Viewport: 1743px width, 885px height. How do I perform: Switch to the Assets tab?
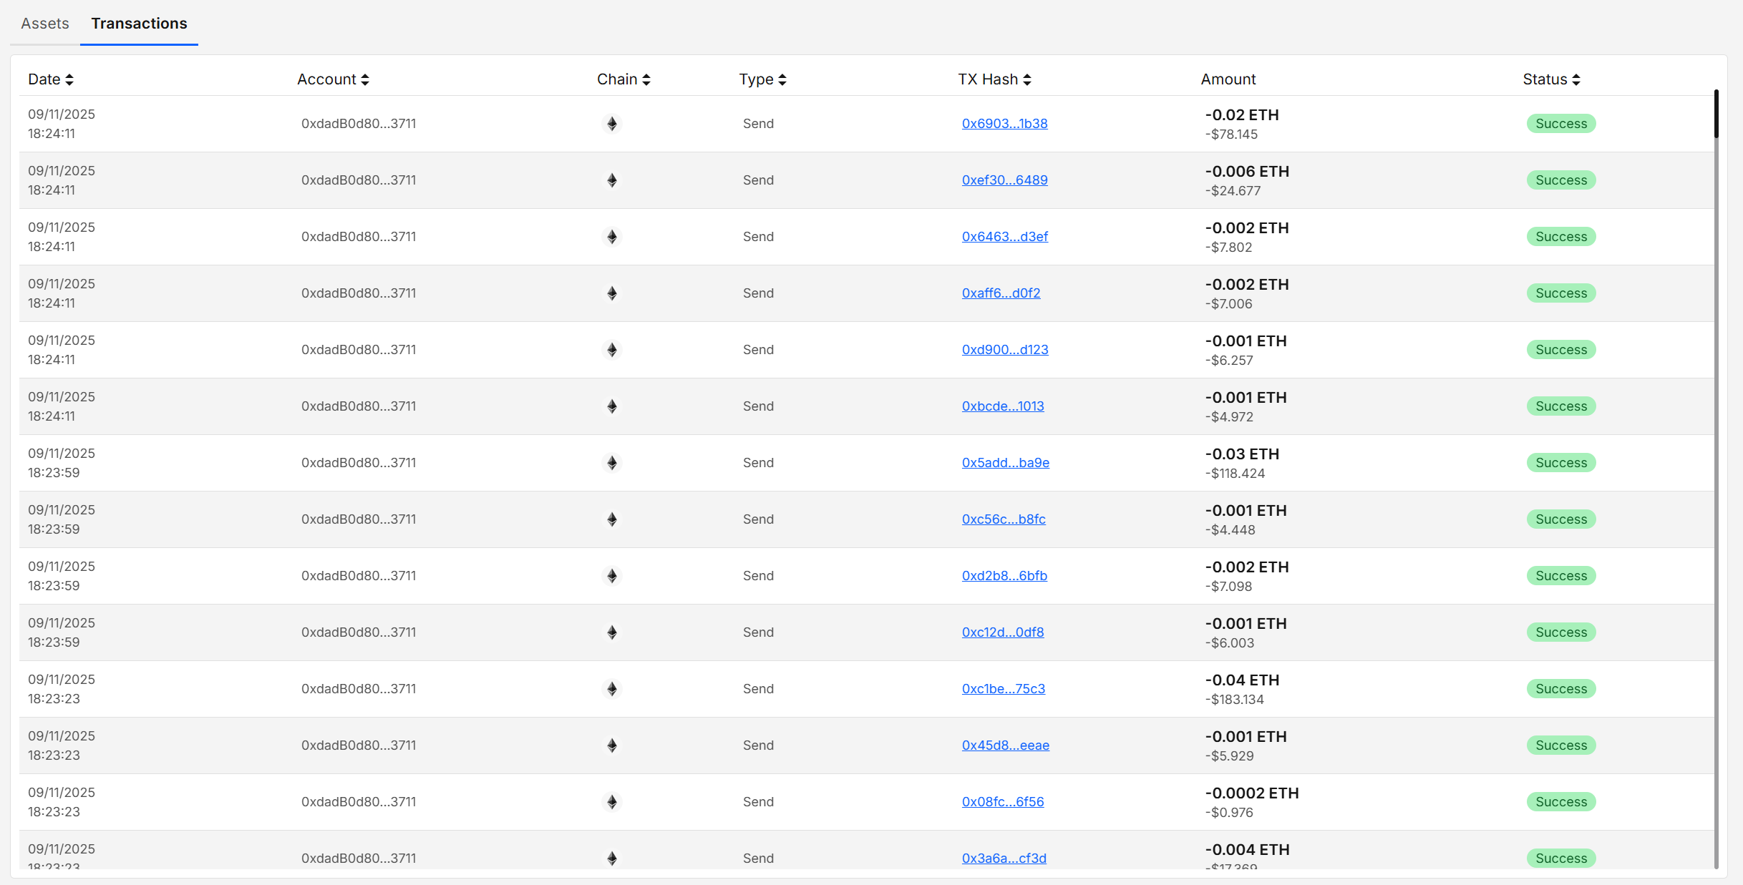click(x=44, y=23)
